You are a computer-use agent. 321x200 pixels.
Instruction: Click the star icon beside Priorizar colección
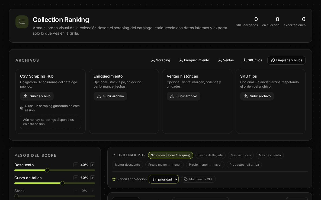[x=114, y=179]
